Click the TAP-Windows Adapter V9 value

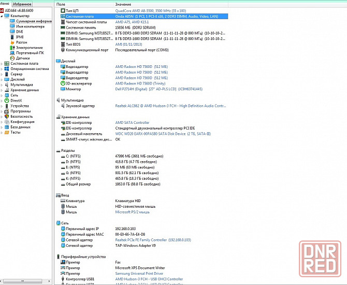click(135, 246)
